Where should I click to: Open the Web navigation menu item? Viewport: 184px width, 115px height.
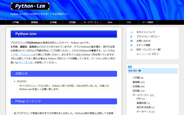pos(110,22)
